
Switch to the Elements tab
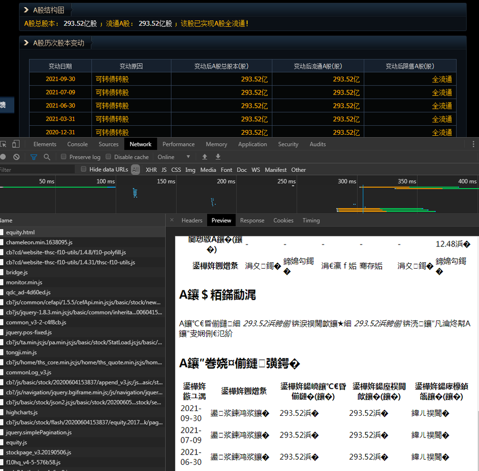(x=45, y=144)
